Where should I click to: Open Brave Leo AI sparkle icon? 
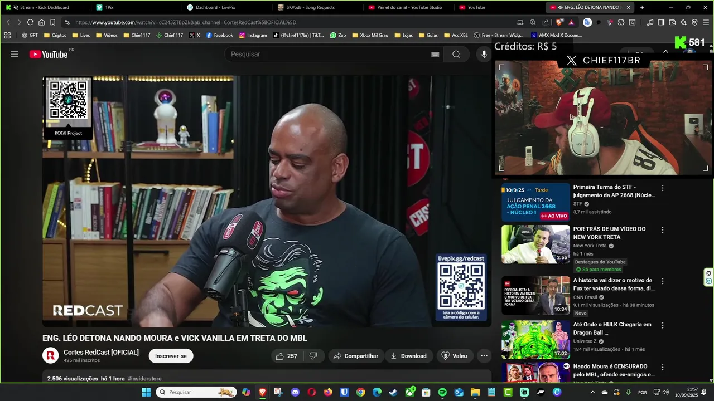(683, 22)
